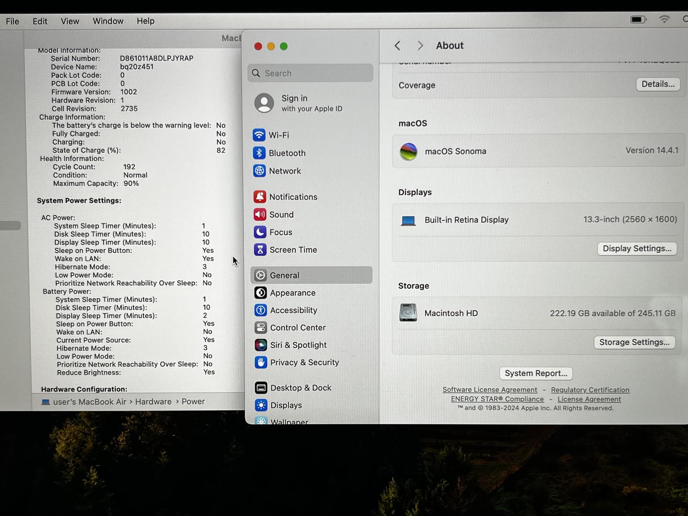Focus the Search field in settings
This screenshot has height=516, width=688.
311,73
